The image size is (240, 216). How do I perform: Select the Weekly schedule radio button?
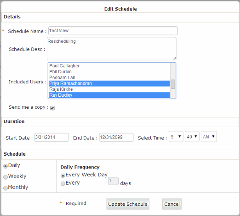(6, 177)
